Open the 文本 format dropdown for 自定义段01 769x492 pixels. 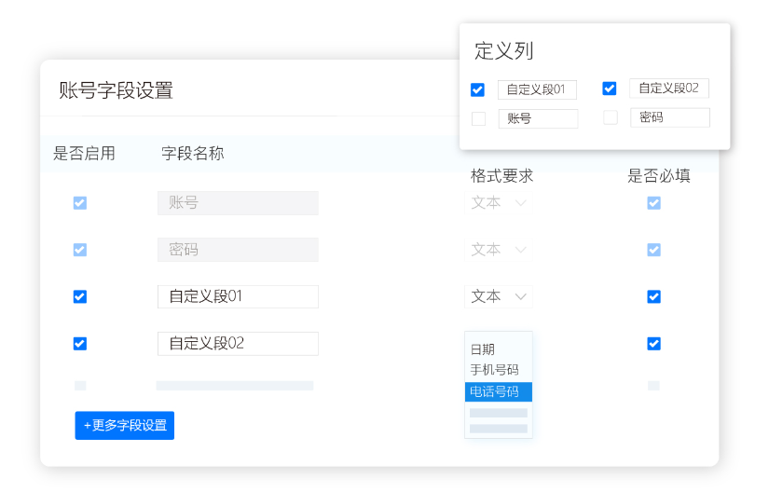tap(499, 296)
